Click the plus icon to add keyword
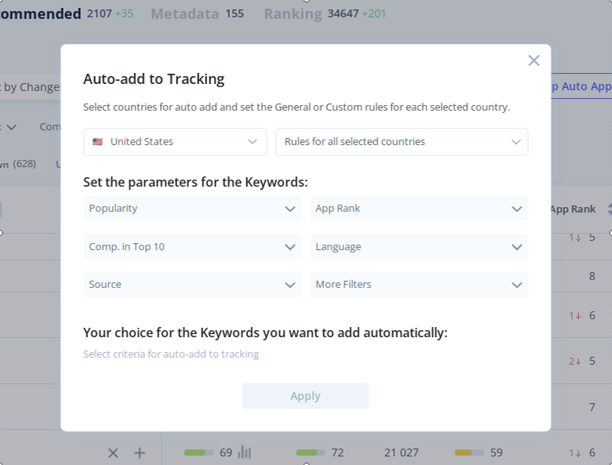 [140, 452]
